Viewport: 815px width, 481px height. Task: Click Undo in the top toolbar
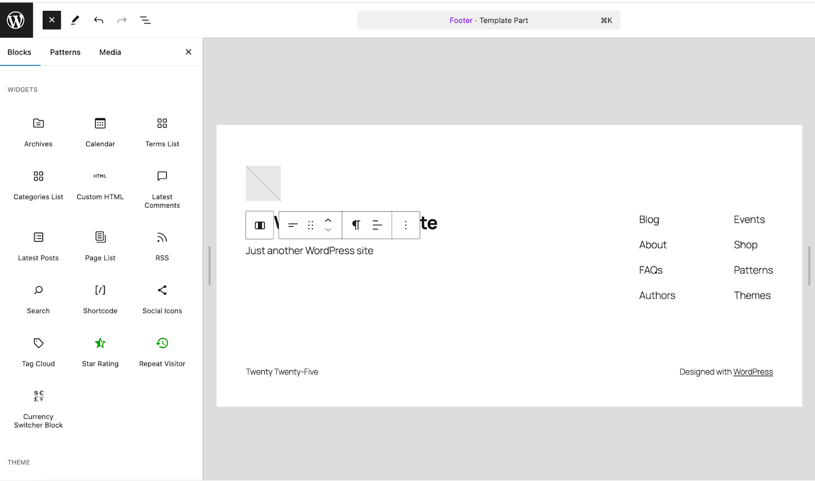(98, 20)
